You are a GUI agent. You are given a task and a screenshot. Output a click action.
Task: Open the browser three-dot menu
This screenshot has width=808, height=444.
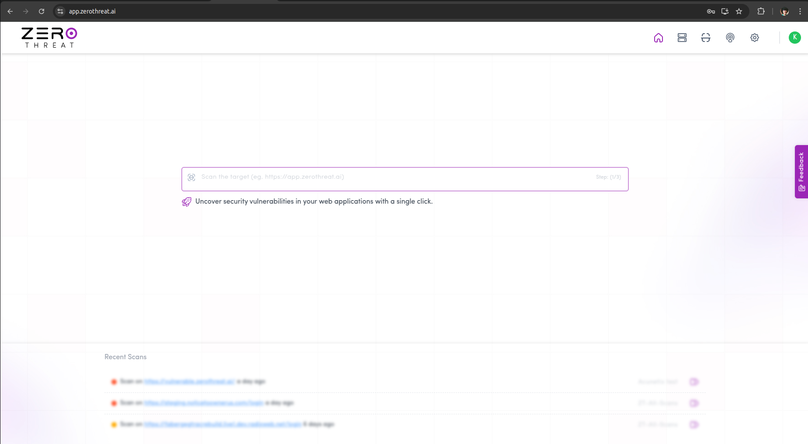click(x=800, y=11)
